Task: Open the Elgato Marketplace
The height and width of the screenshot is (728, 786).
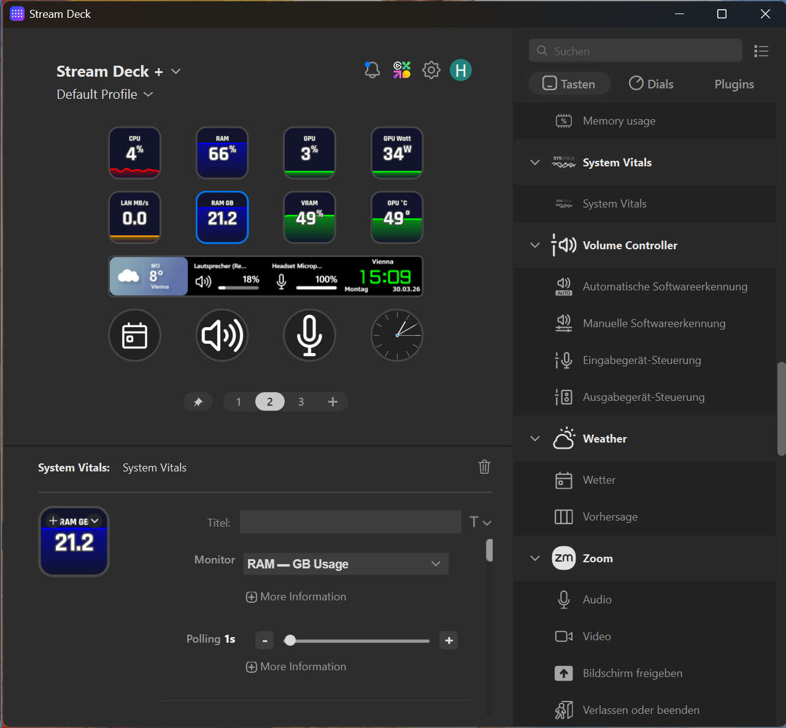Action: tap(401, 70)
